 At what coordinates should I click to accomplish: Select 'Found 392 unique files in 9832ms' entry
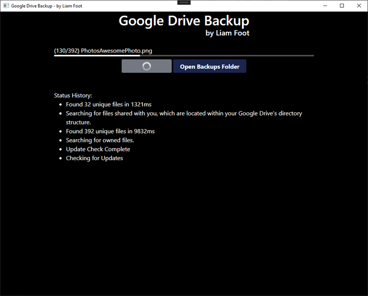click(110, 131)
